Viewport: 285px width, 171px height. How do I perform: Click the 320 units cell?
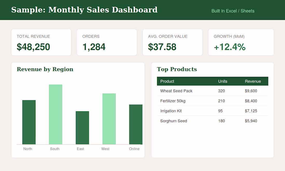click(x=221, y=91)
